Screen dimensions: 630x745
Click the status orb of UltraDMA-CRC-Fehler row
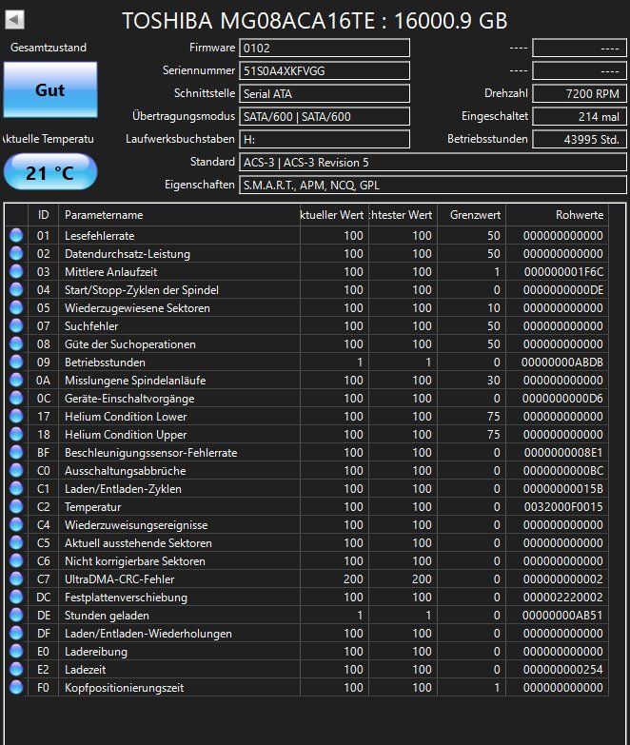pos(16,578)
